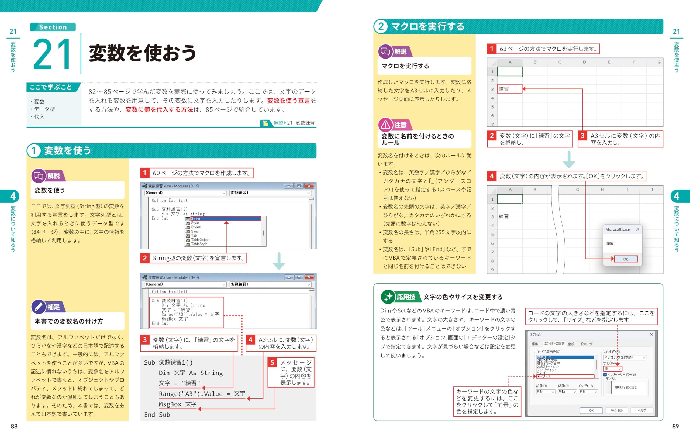
Task: Click the ABCXYZabcxyz sample preview
Action: coord(626,387)
